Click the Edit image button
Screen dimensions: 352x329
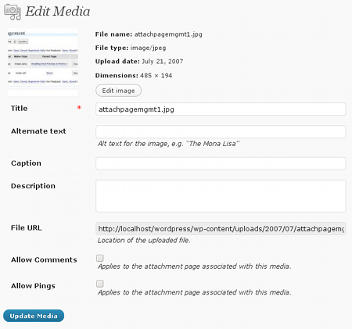(x=118, y=91)
